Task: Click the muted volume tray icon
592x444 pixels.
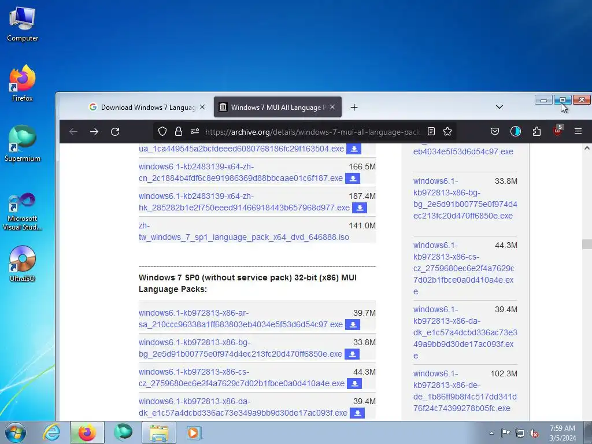Action: click(x=534, y=433)
